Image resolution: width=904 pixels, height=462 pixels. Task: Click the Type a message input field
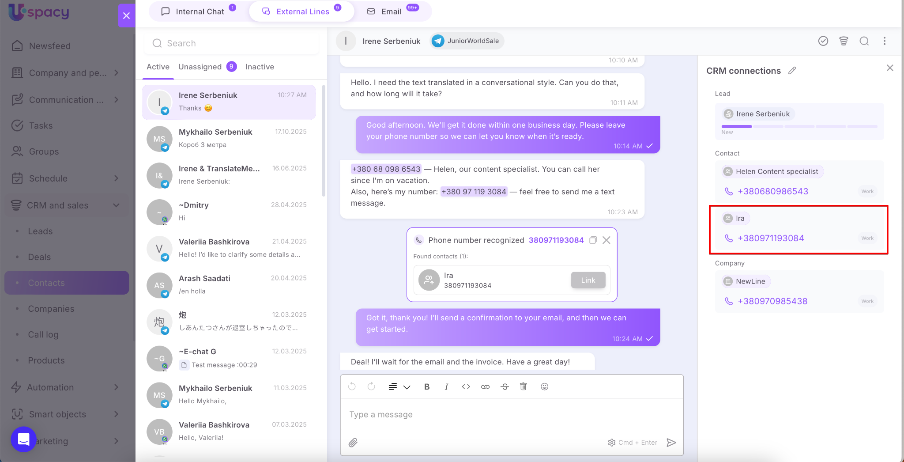(511, 414)
